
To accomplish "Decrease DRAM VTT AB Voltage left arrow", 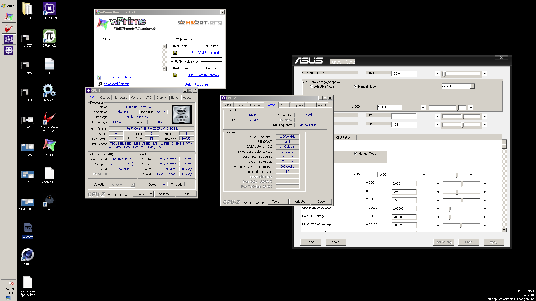I will tap(437, 225).
